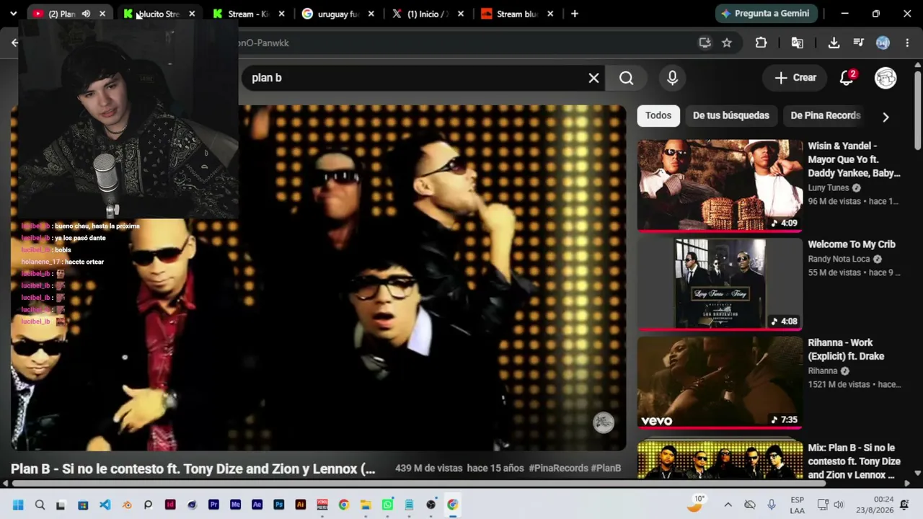Open the volume control in system tray
The image size is (923, 519).
[838, 505]
